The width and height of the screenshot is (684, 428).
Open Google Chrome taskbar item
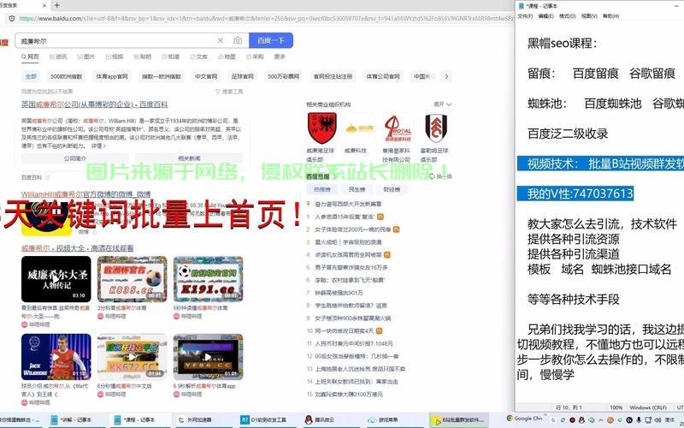525,419
